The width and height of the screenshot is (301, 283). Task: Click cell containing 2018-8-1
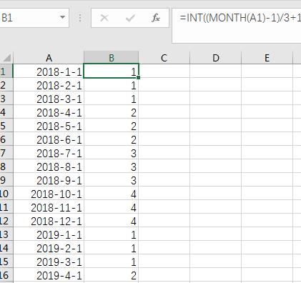[49, 167]
